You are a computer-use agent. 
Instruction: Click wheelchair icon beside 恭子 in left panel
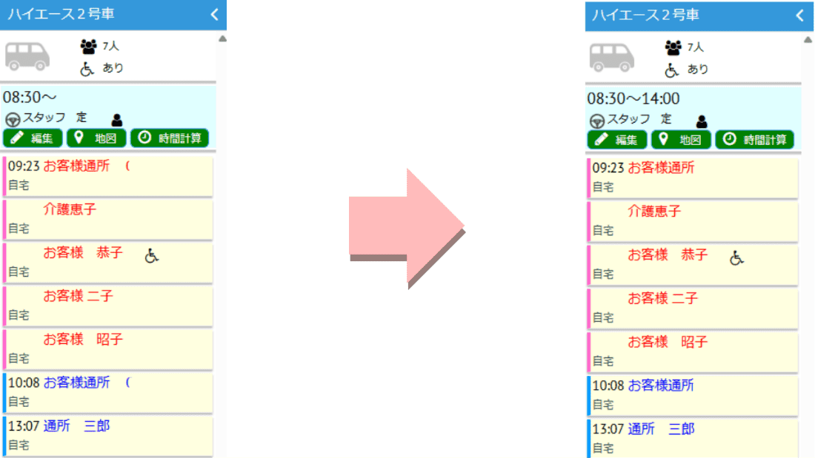[151, 255]
